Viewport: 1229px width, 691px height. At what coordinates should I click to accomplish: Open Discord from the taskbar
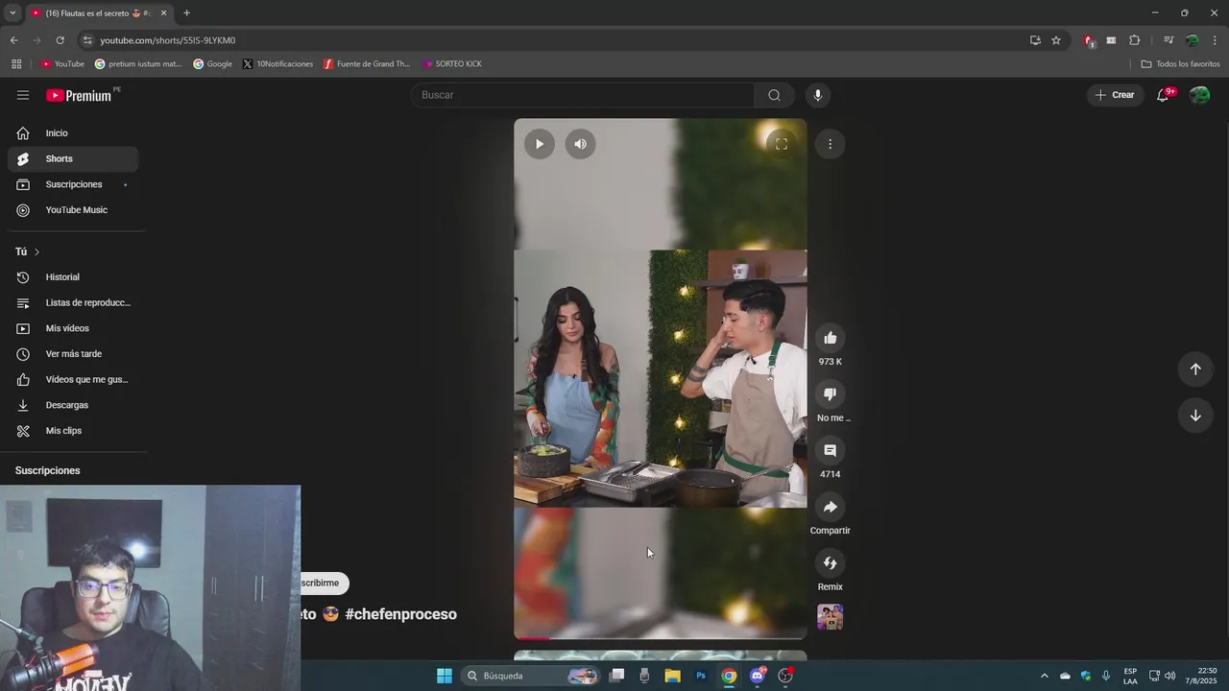click(758, 676)
